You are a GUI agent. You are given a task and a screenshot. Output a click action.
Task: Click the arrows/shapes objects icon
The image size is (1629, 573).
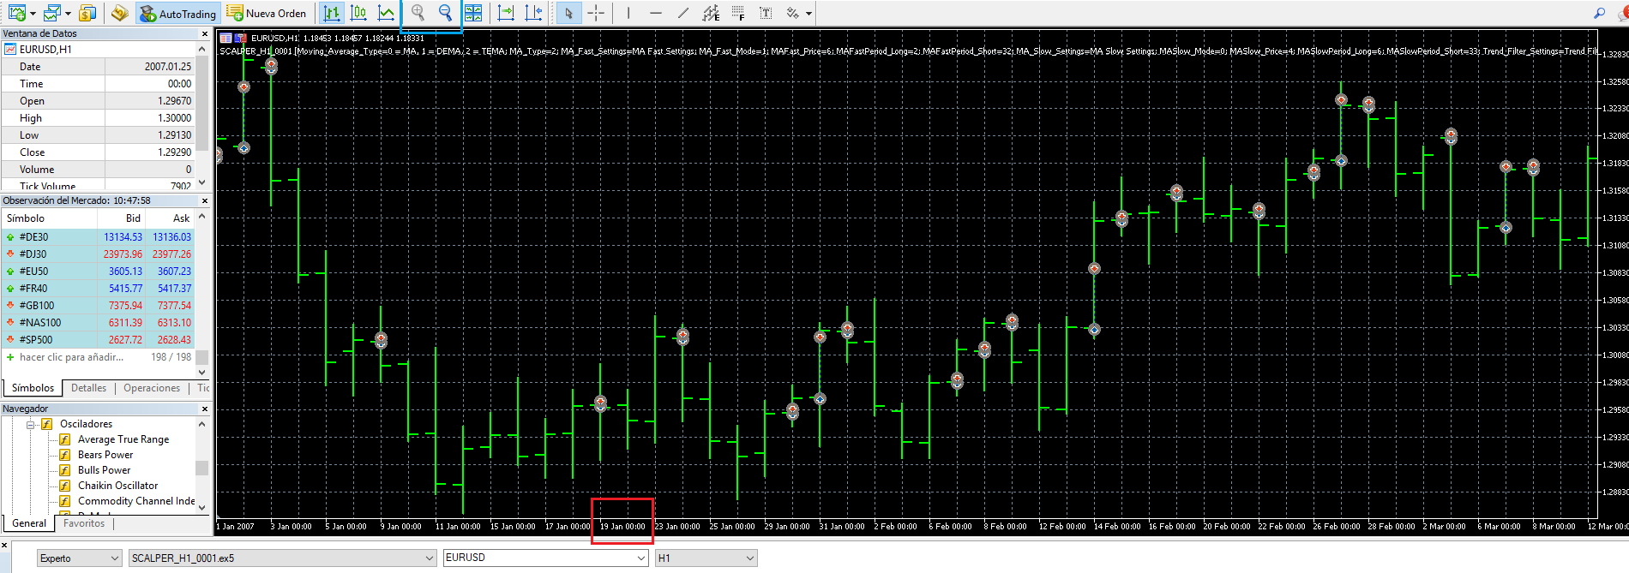[792, 13]
